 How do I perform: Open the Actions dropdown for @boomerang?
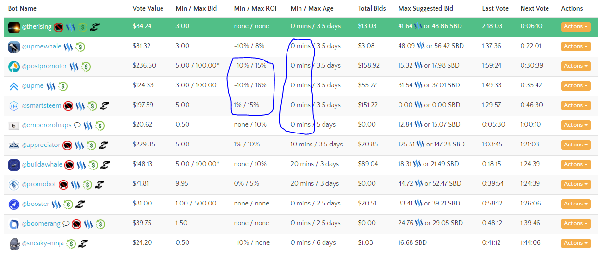tap(575, 224)
